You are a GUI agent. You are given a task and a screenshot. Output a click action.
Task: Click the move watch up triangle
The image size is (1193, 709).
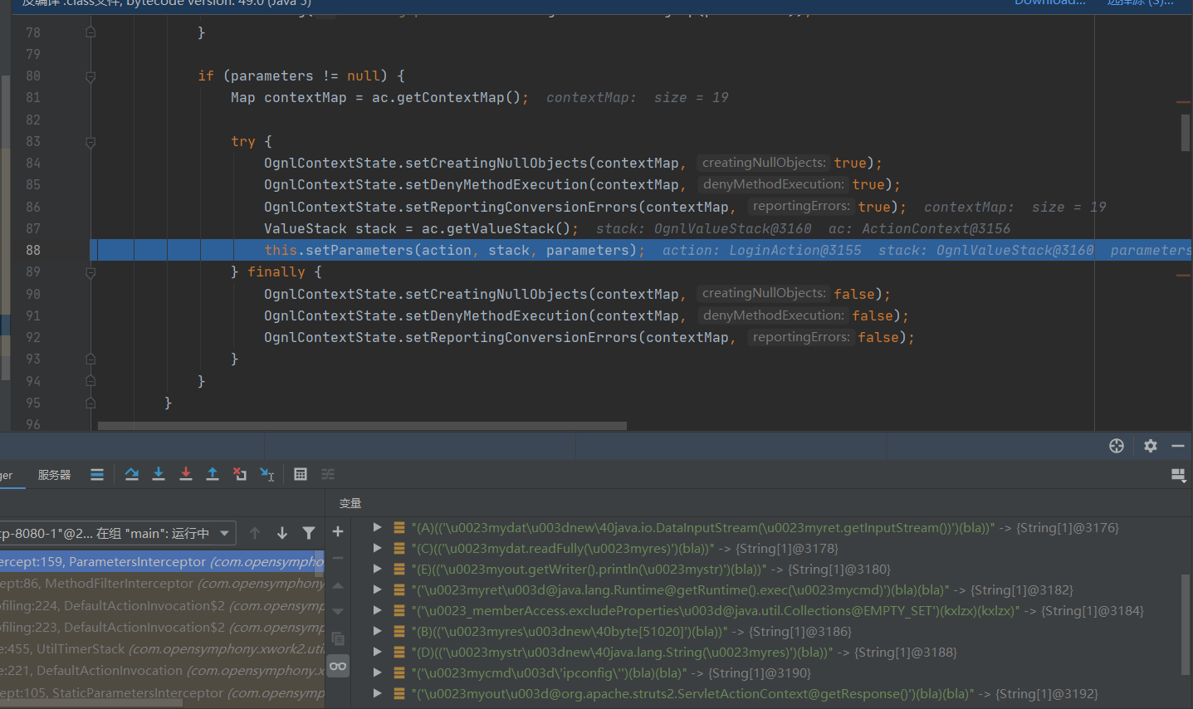point(338,585)
